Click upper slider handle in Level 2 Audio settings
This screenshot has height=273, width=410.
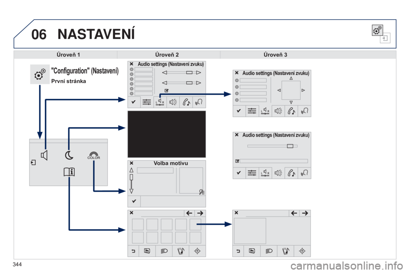pos(189,73)
